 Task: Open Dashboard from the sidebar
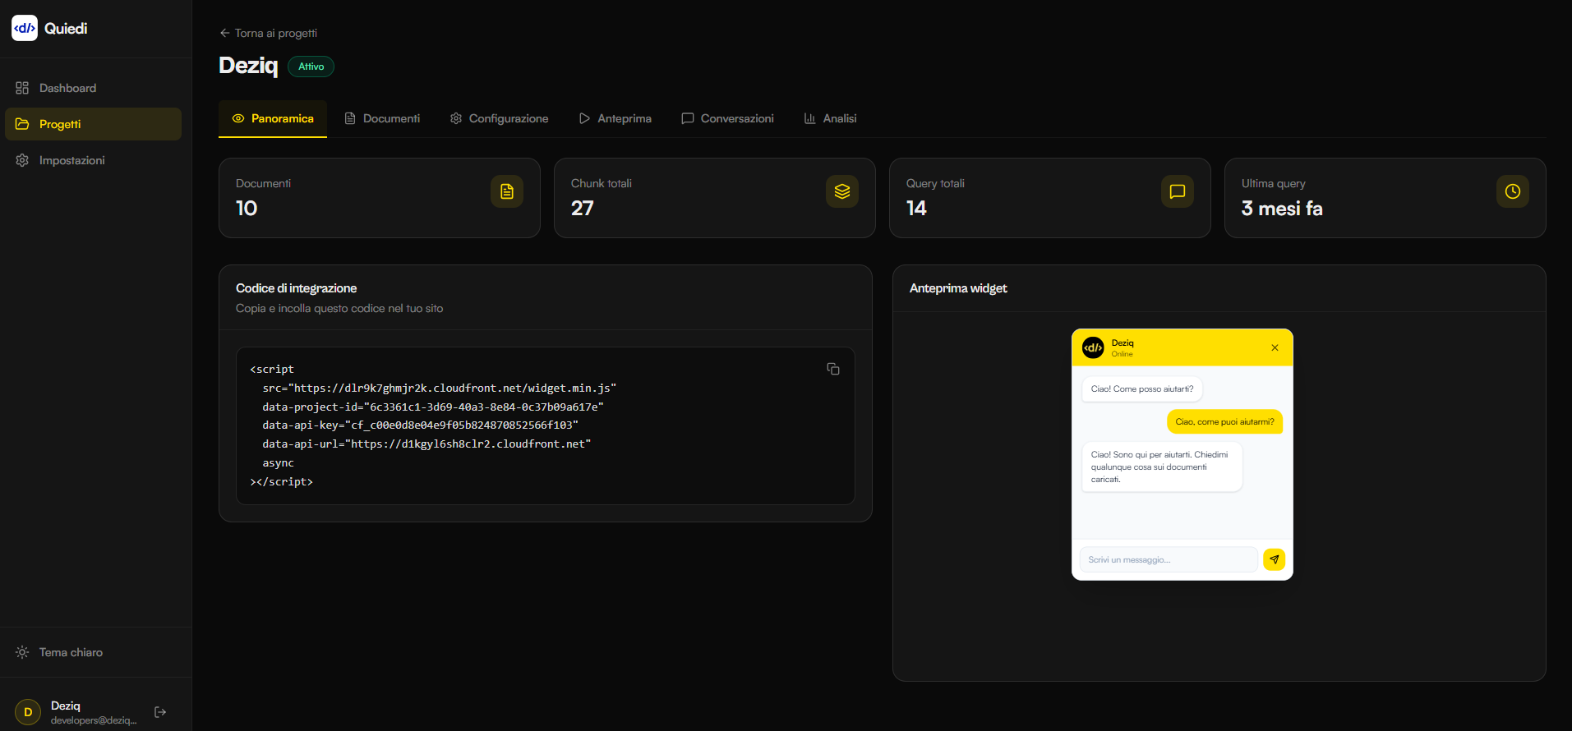(93, 88)
